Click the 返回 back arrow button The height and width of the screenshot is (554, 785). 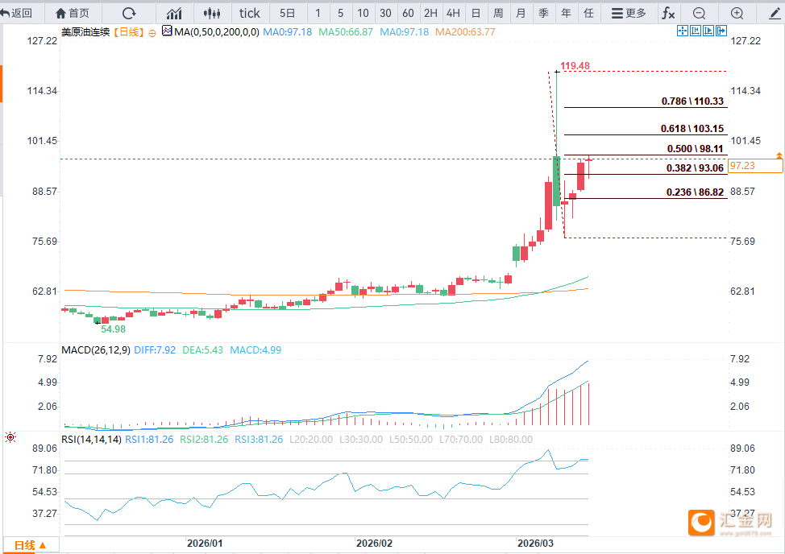[x=16, y=13]
